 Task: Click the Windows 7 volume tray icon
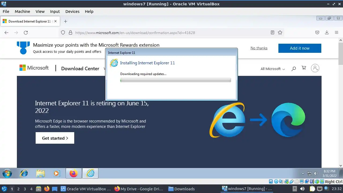point(316,173)
